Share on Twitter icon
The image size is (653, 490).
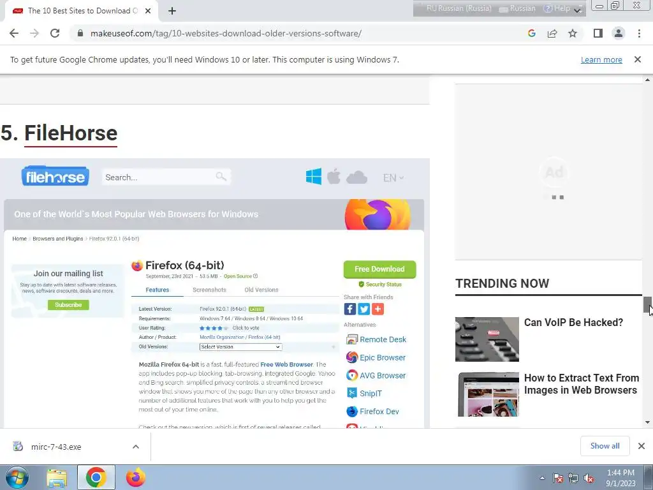click(x=364, y=309)
